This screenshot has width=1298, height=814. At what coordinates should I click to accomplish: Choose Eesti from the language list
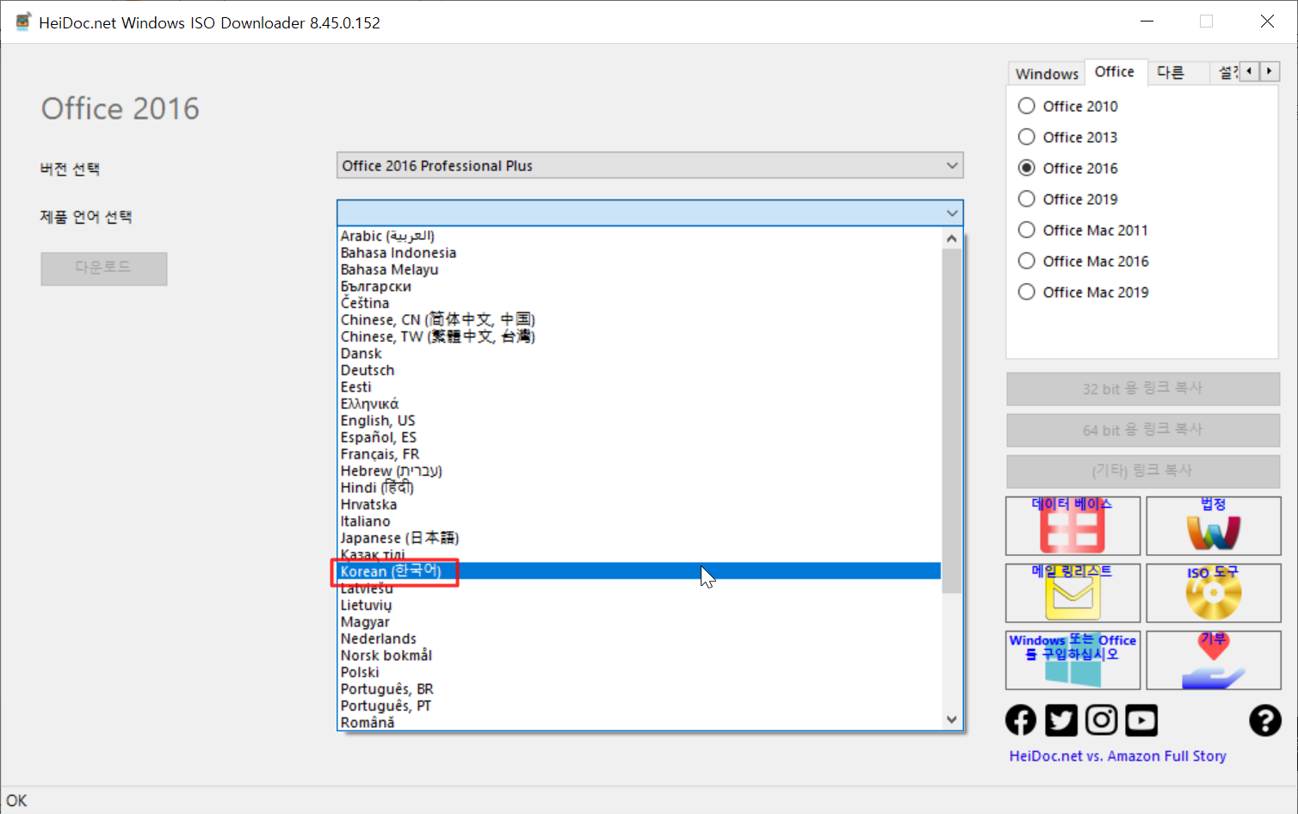(640, 387)
